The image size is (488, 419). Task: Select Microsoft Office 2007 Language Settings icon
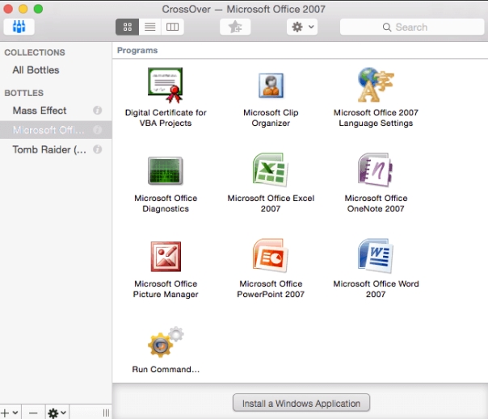[376, 85]
